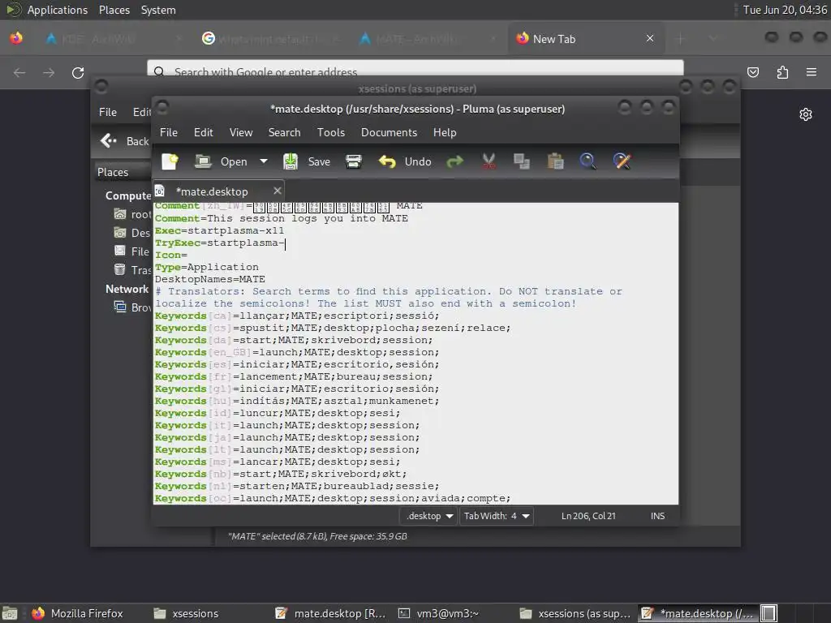Click the Copy icon in toolbar

pos(522,161)
